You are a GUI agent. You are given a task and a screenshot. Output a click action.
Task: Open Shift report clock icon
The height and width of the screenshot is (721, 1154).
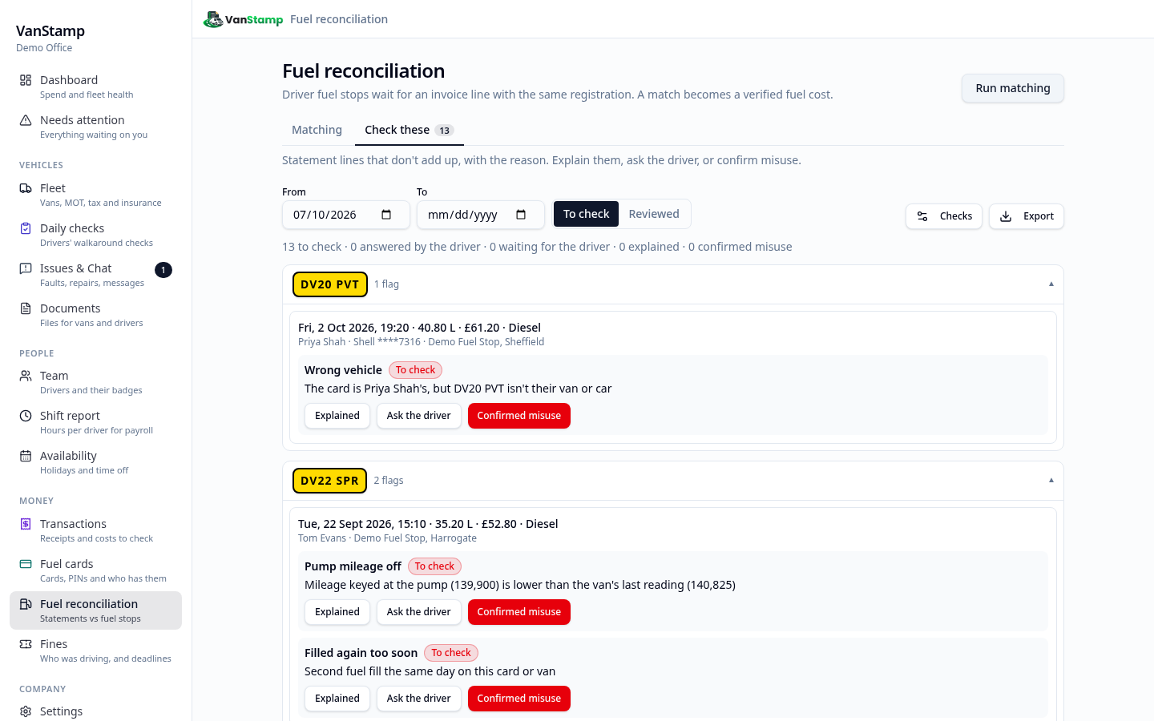click(26, 416)
